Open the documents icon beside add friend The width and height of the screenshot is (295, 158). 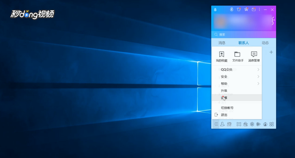click(x=229, y=124)
